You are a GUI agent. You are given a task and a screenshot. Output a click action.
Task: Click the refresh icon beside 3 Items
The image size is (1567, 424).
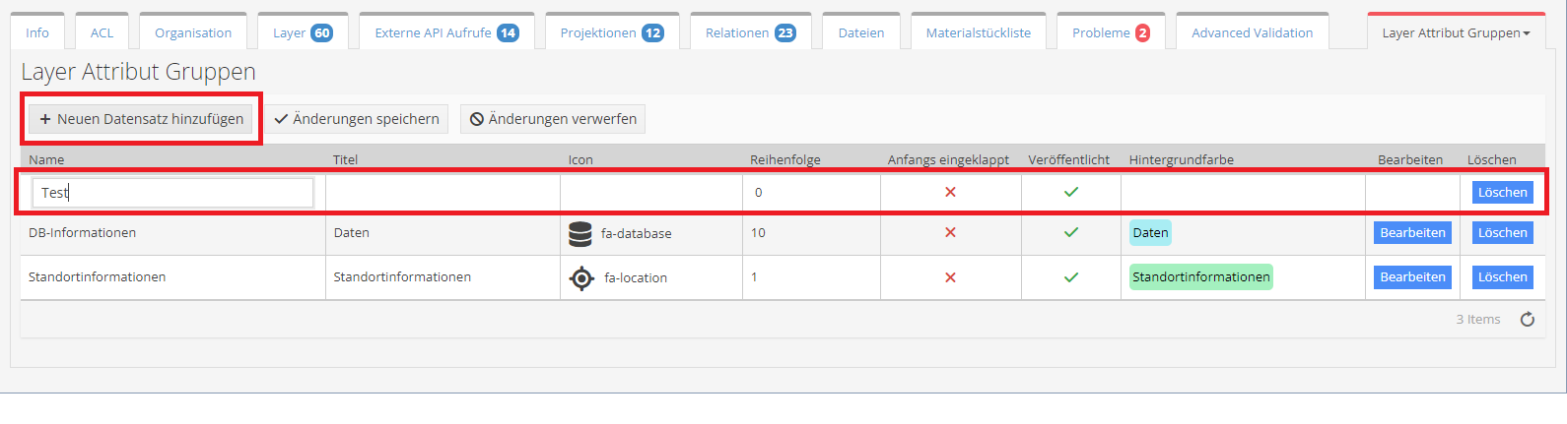(1527, 319)
